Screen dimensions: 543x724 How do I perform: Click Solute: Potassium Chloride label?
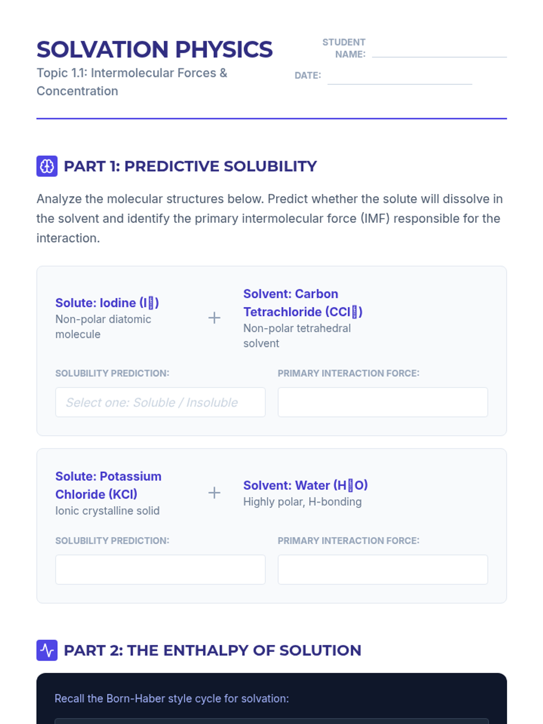point(108,485)
